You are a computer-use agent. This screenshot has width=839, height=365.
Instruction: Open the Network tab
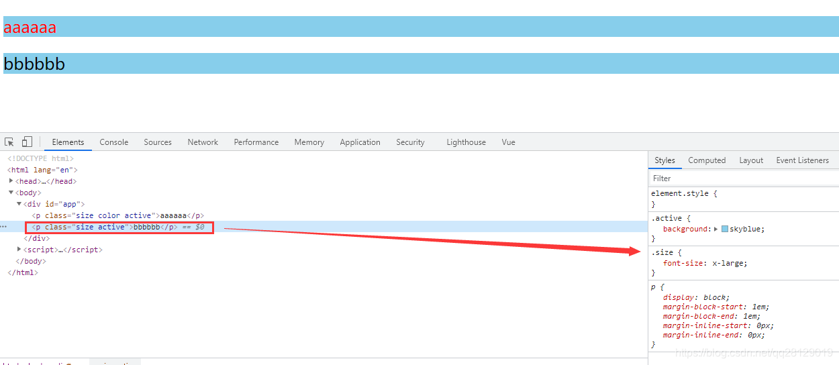[203, 142]
